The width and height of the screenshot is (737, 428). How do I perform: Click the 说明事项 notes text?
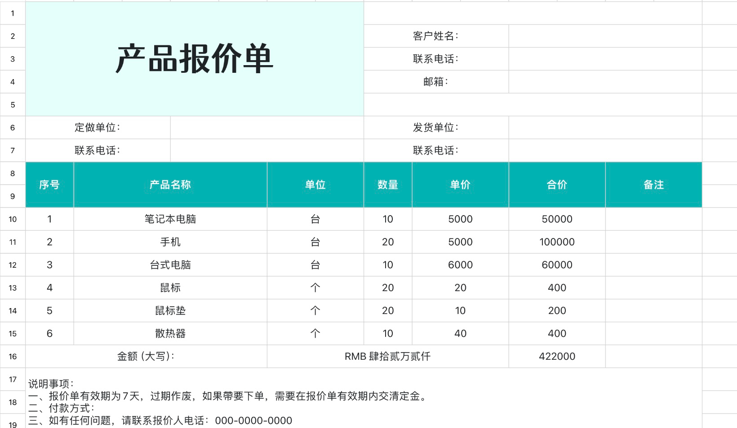point(51,384)
